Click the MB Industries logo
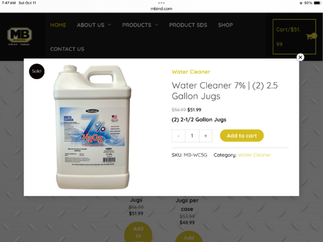The width and height of the screenshot is (323, 242). (19, 36)
